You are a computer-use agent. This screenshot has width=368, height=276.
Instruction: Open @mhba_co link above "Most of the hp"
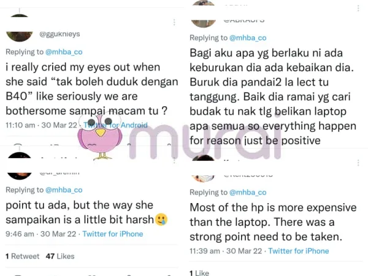[x=248, y=193]
